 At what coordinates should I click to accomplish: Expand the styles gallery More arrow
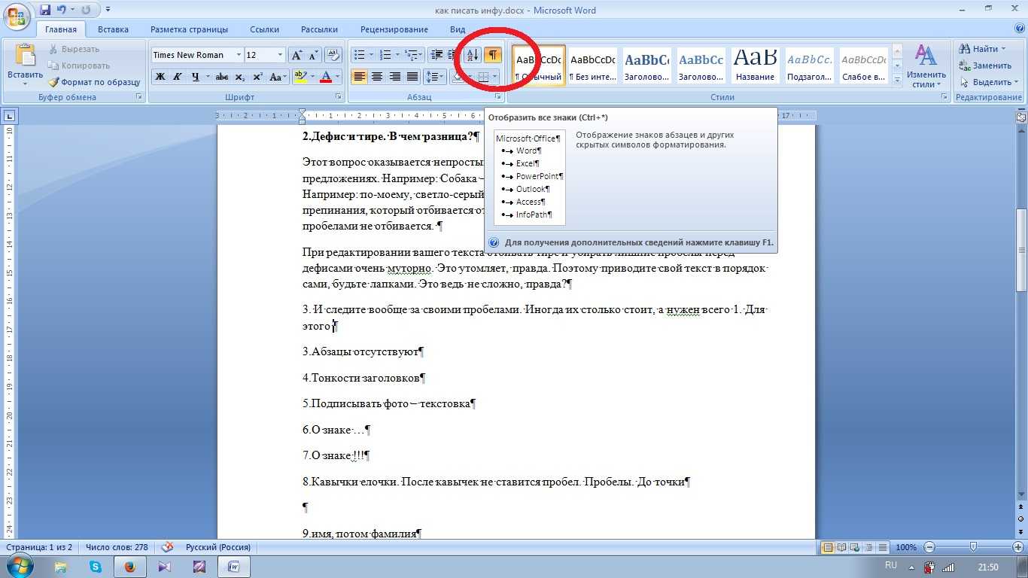(897, 80)
